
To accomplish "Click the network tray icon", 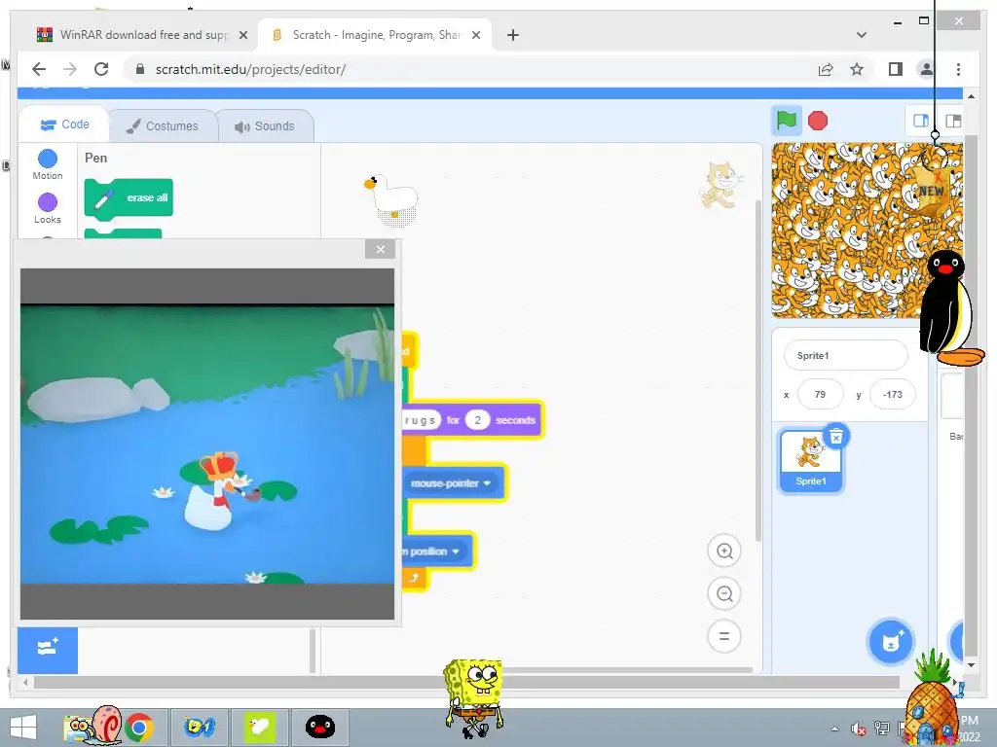I will pos(882,729).
